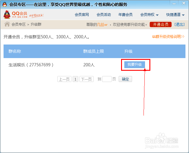This screenshot has width=189, height=153.
Task: Expand the 会员特权 dropdown
Action: (149, 15)
